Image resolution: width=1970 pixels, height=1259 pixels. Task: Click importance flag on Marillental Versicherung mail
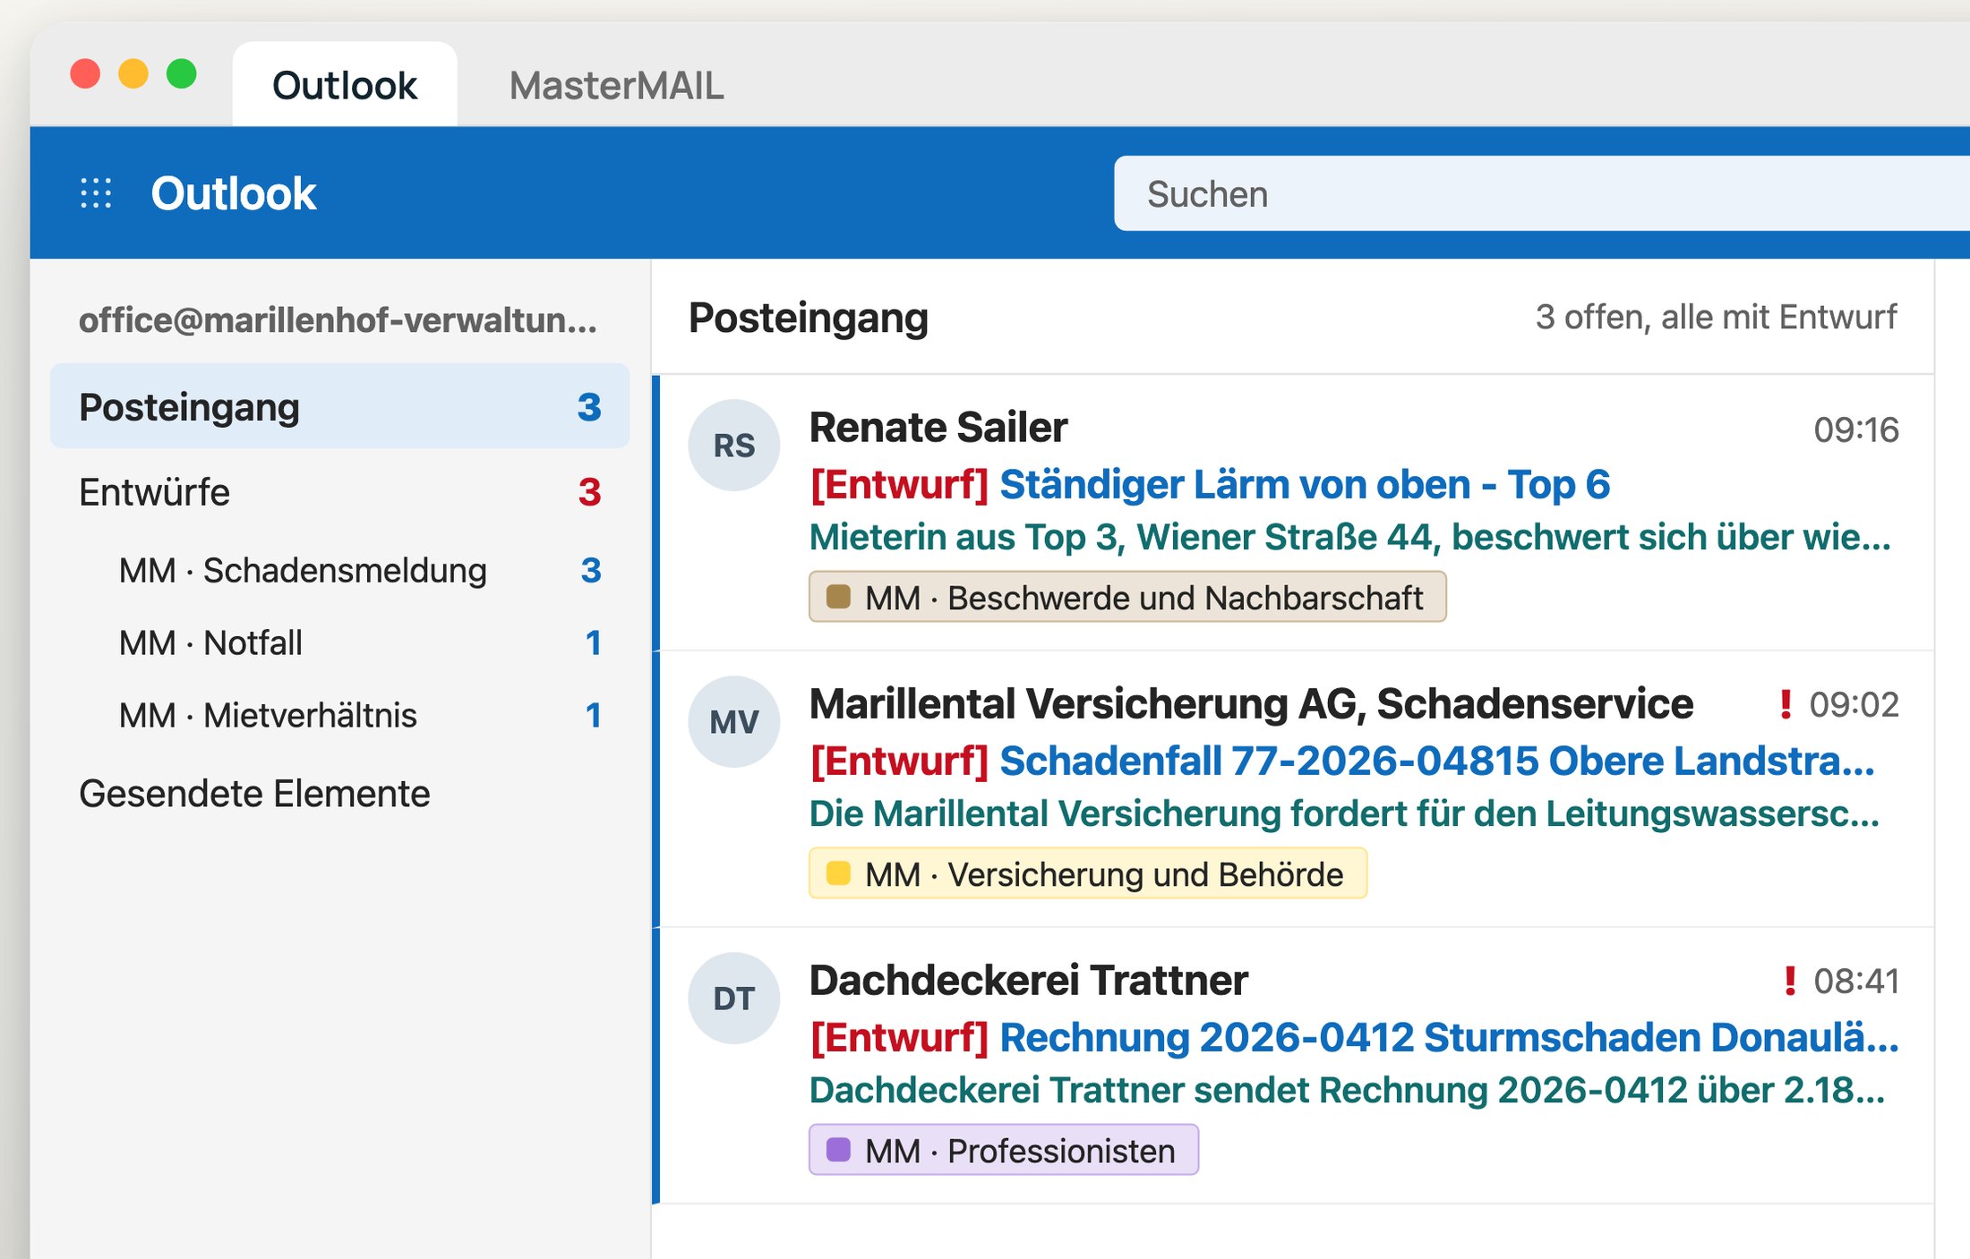pos(1786,704)
